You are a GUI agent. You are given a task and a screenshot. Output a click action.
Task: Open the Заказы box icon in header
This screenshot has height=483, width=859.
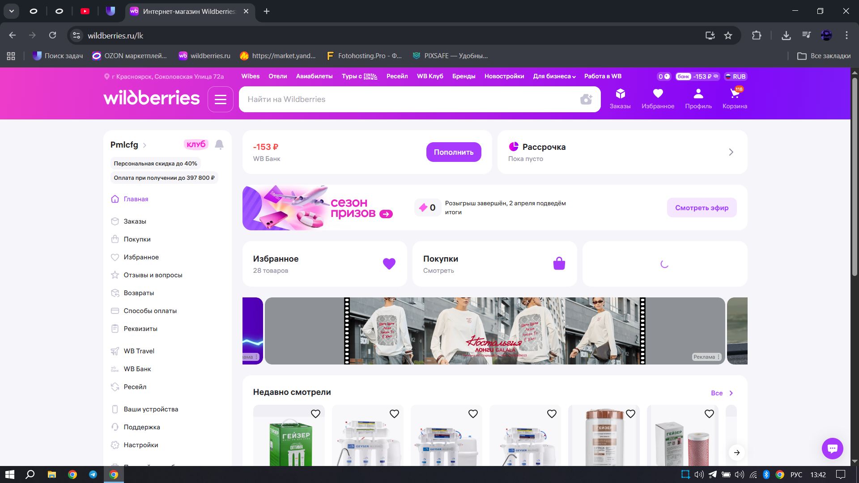[x=620, y=94]
